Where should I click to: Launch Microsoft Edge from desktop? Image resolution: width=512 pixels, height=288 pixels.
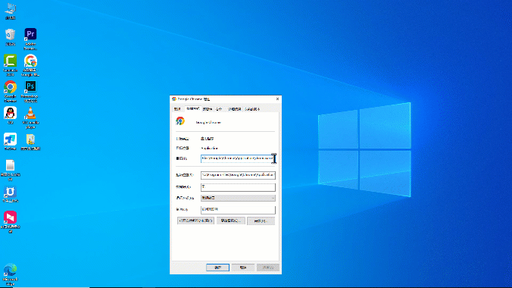(x=11, y=274)
